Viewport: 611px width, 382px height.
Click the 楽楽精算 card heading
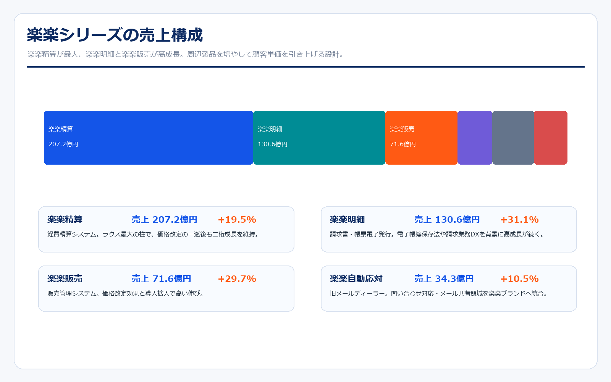pos(65,220)
